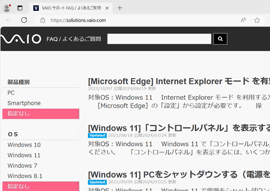The width and height of the screenshot is (270, 191).
Task: Reload the current page
Action: (x=24, y=20)
